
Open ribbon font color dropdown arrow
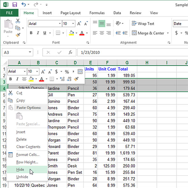point(87,33)
